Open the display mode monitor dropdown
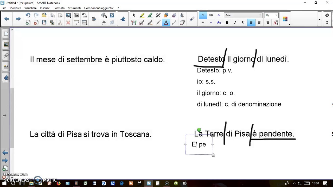The height and width of the screenshot is (187, 333). coord(68,15)
